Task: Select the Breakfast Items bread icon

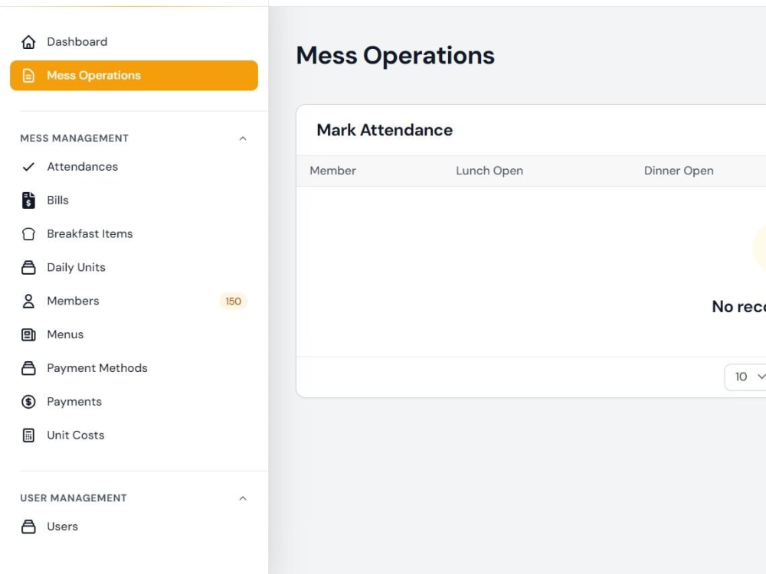Action: point(28,233)
